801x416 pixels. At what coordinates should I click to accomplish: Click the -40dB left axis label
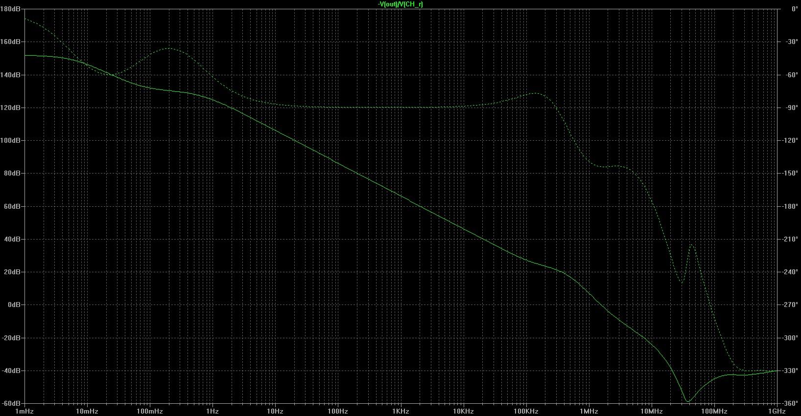pos(11,371)
